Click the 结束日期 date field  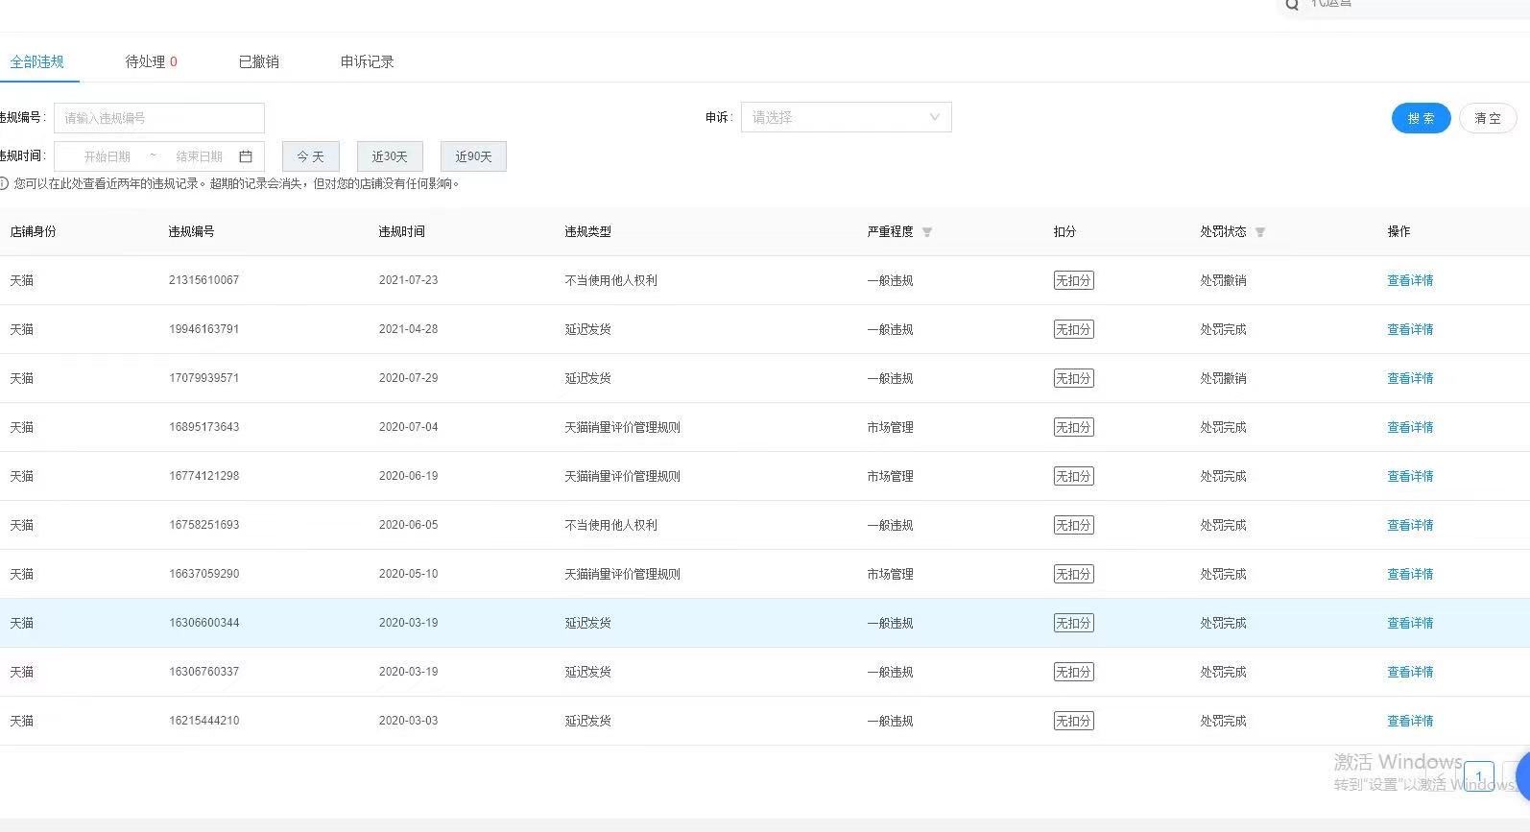(199, 156)
